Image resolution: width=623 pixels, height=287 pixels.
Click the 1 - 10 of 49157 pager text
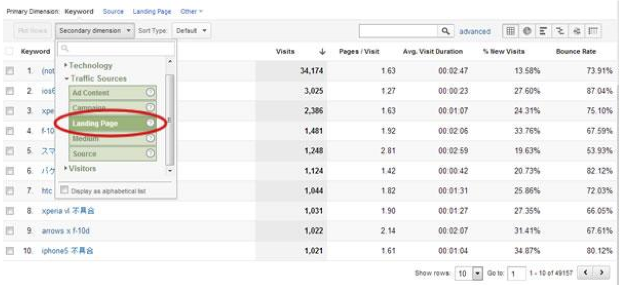[x=551, y=273]
